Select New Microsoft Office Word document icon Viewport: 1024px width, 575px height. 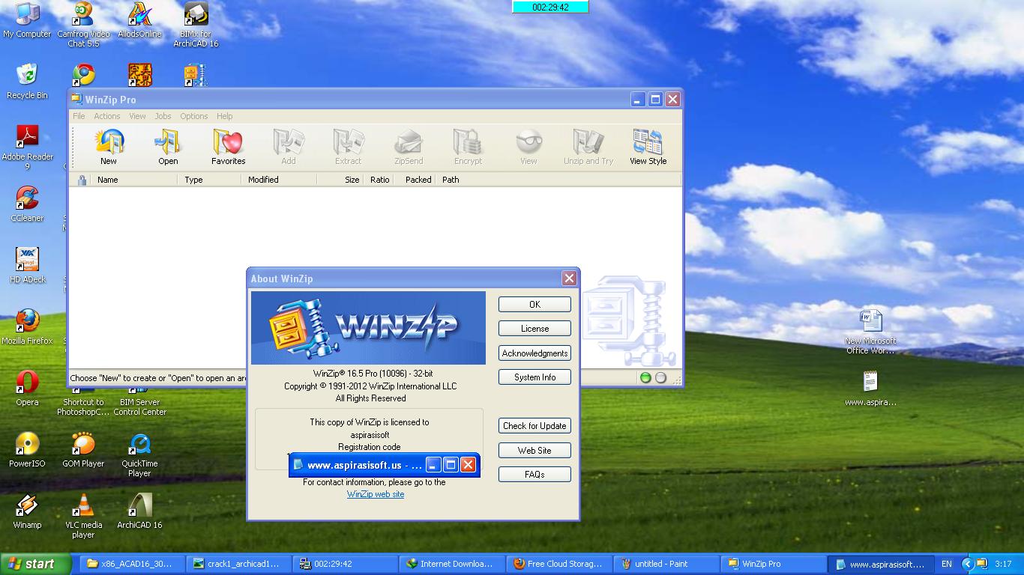tap(870, 332)
